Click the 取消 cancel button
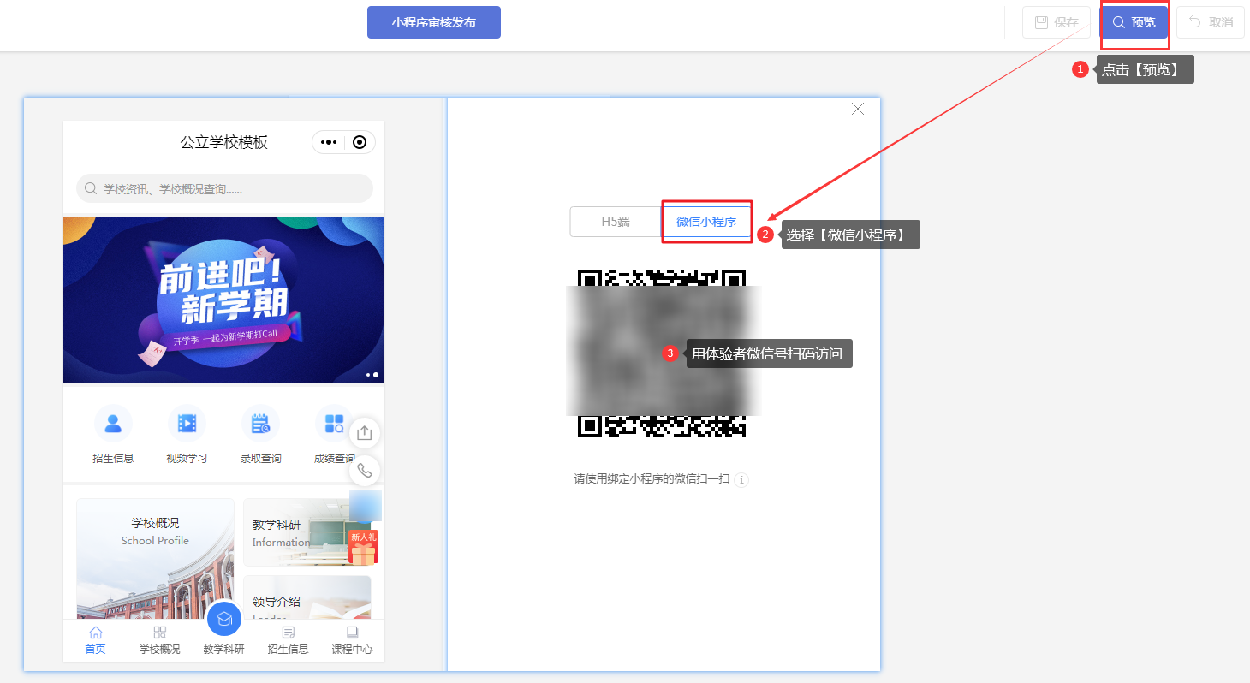The width and height of the screenshot is (1250, 683). (1210, 22)
